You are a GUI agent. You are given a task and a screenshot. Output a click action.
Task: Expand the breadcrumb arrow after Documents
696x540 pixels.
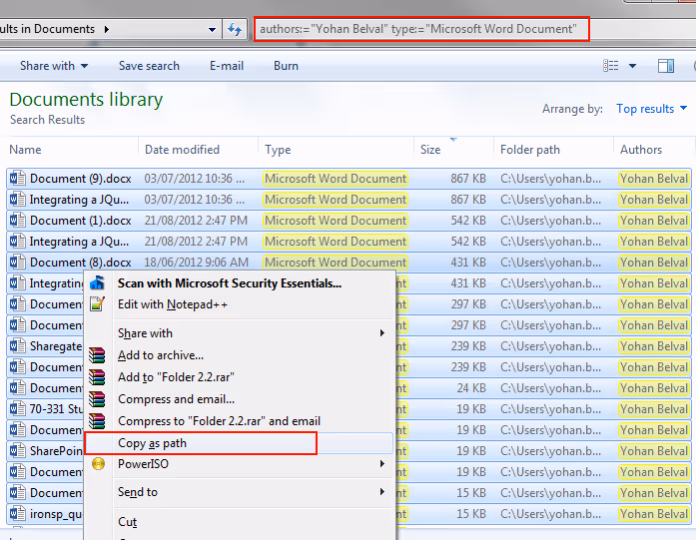[107, 30]
